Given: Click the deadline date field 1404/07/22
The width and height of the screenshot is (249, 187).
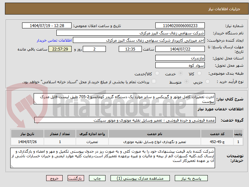Looking at the screenshot, I should coord(180,49).
